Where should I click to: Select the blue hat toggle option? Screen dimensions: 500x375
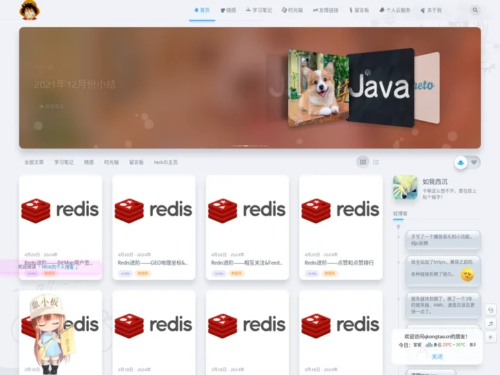(x=460, y=162)
